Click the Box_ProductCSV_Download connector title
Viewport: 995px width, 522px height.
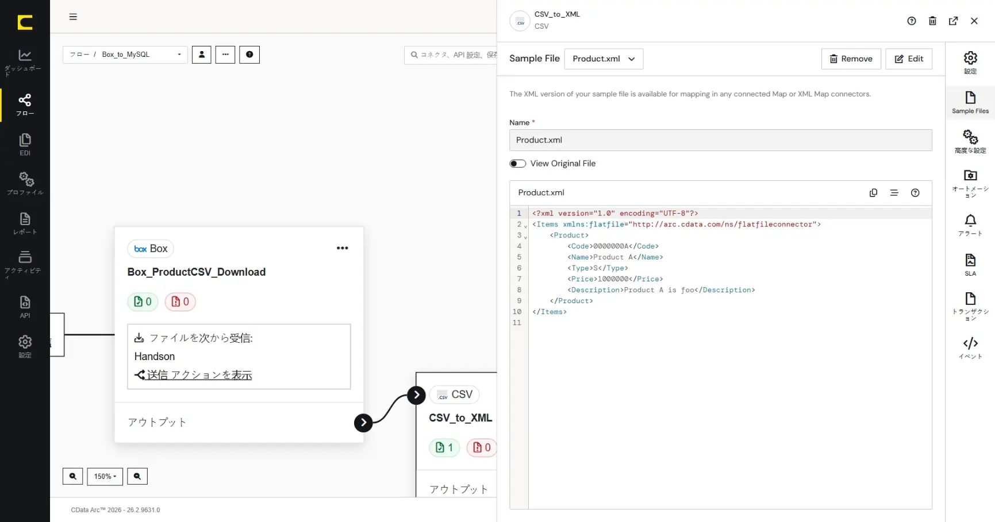pyautogui.click(x=197, y=272)
